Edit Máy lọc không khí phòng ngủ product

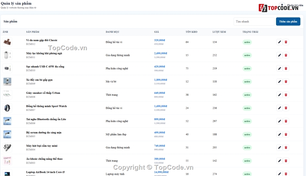(280, 55)
